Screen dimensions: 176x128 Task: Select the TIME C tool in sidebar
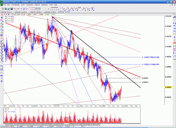point(2,60)
